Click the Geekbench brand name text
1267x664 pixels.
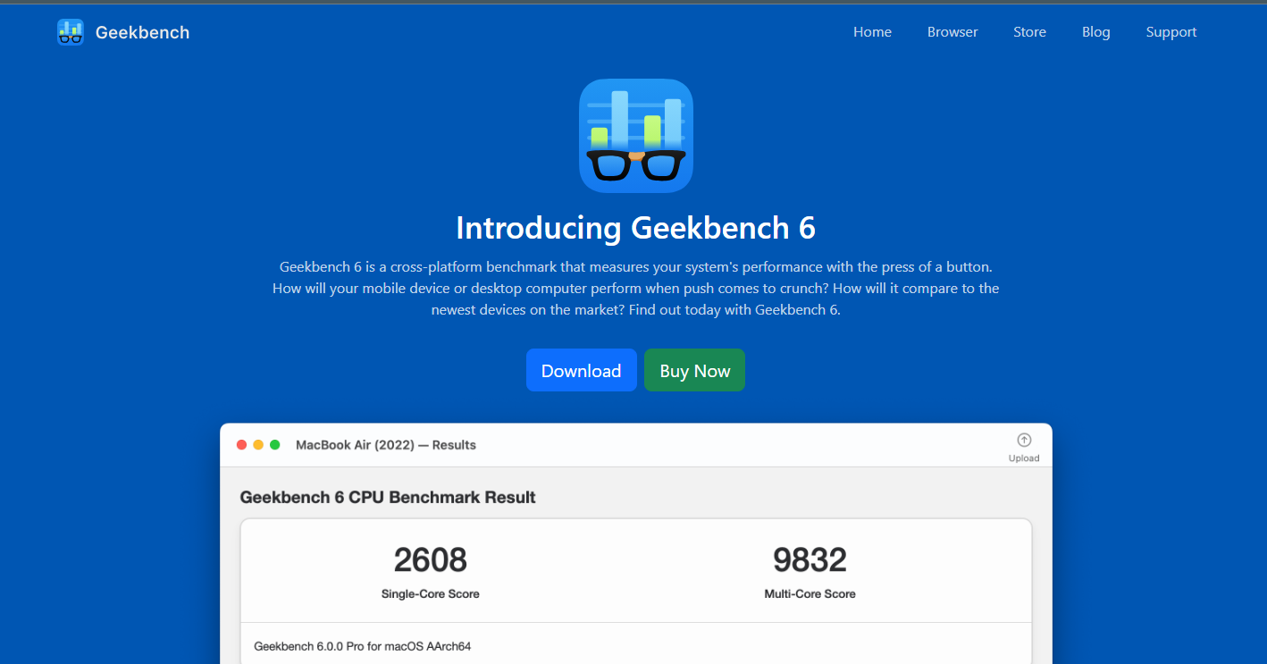pos(142,32)
